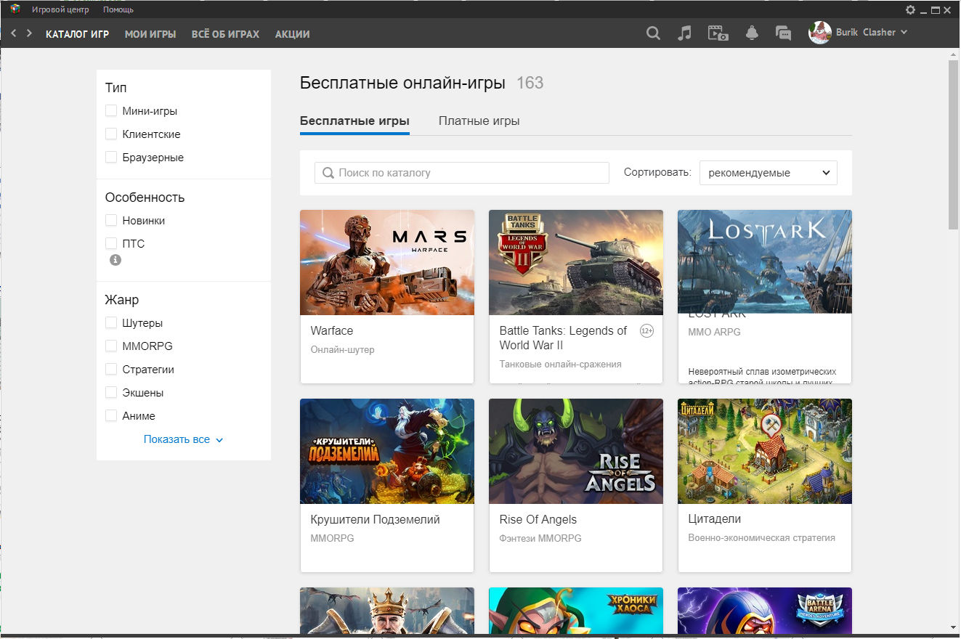This screenshot has height=639, width=961.
Task: Go to МОИ ИГРЫ section
Action: [150, 33]
